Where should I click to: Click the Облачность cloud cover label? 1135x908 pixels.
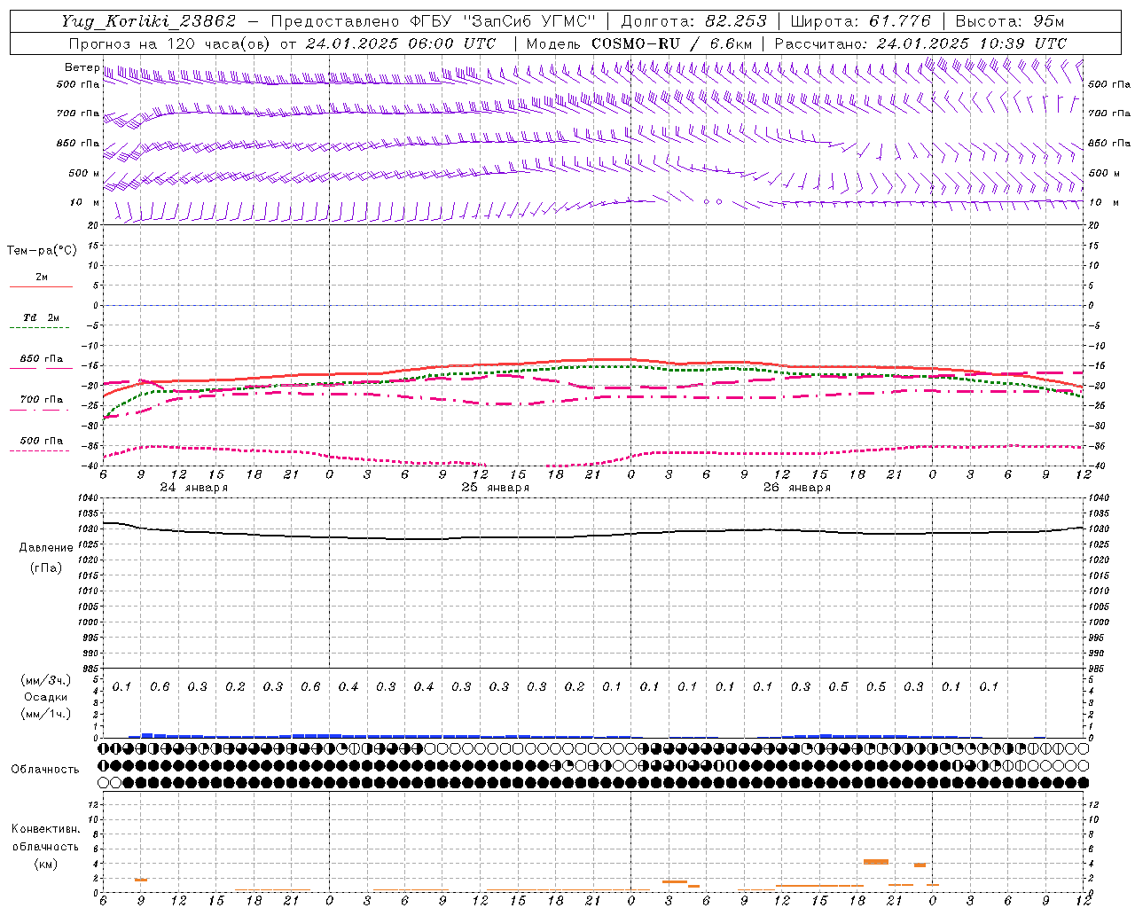click(45, 769)
